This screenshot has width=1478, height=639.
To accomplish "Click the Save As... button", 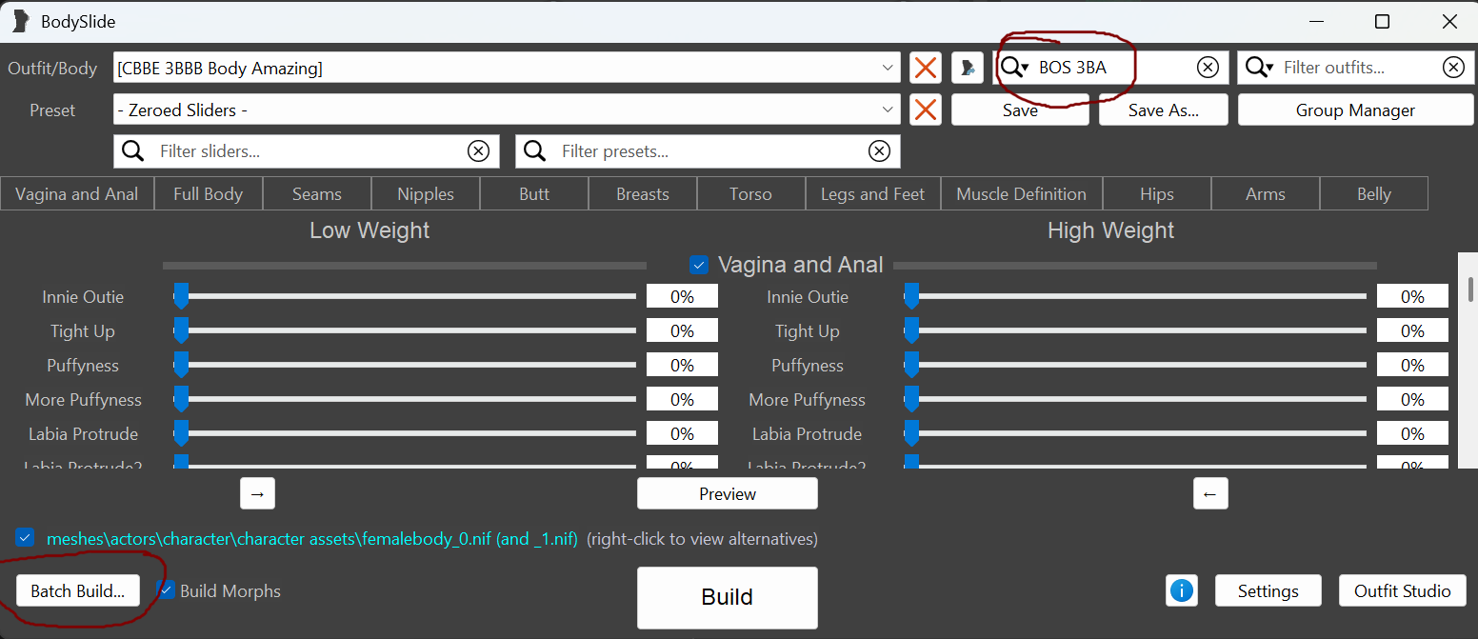I will click(x=1164, y=110).
